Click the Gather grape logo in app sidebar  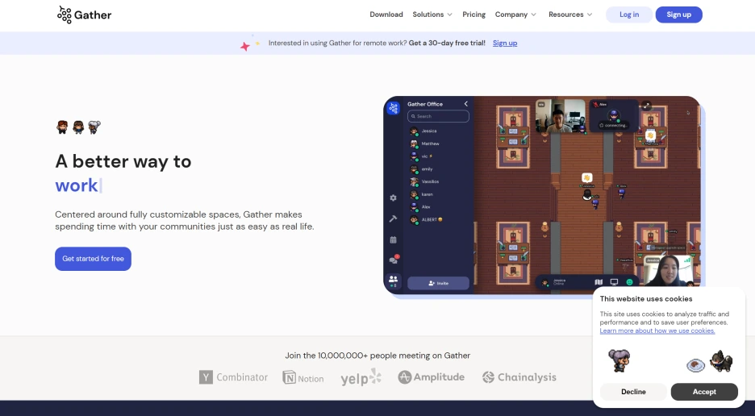394,108
